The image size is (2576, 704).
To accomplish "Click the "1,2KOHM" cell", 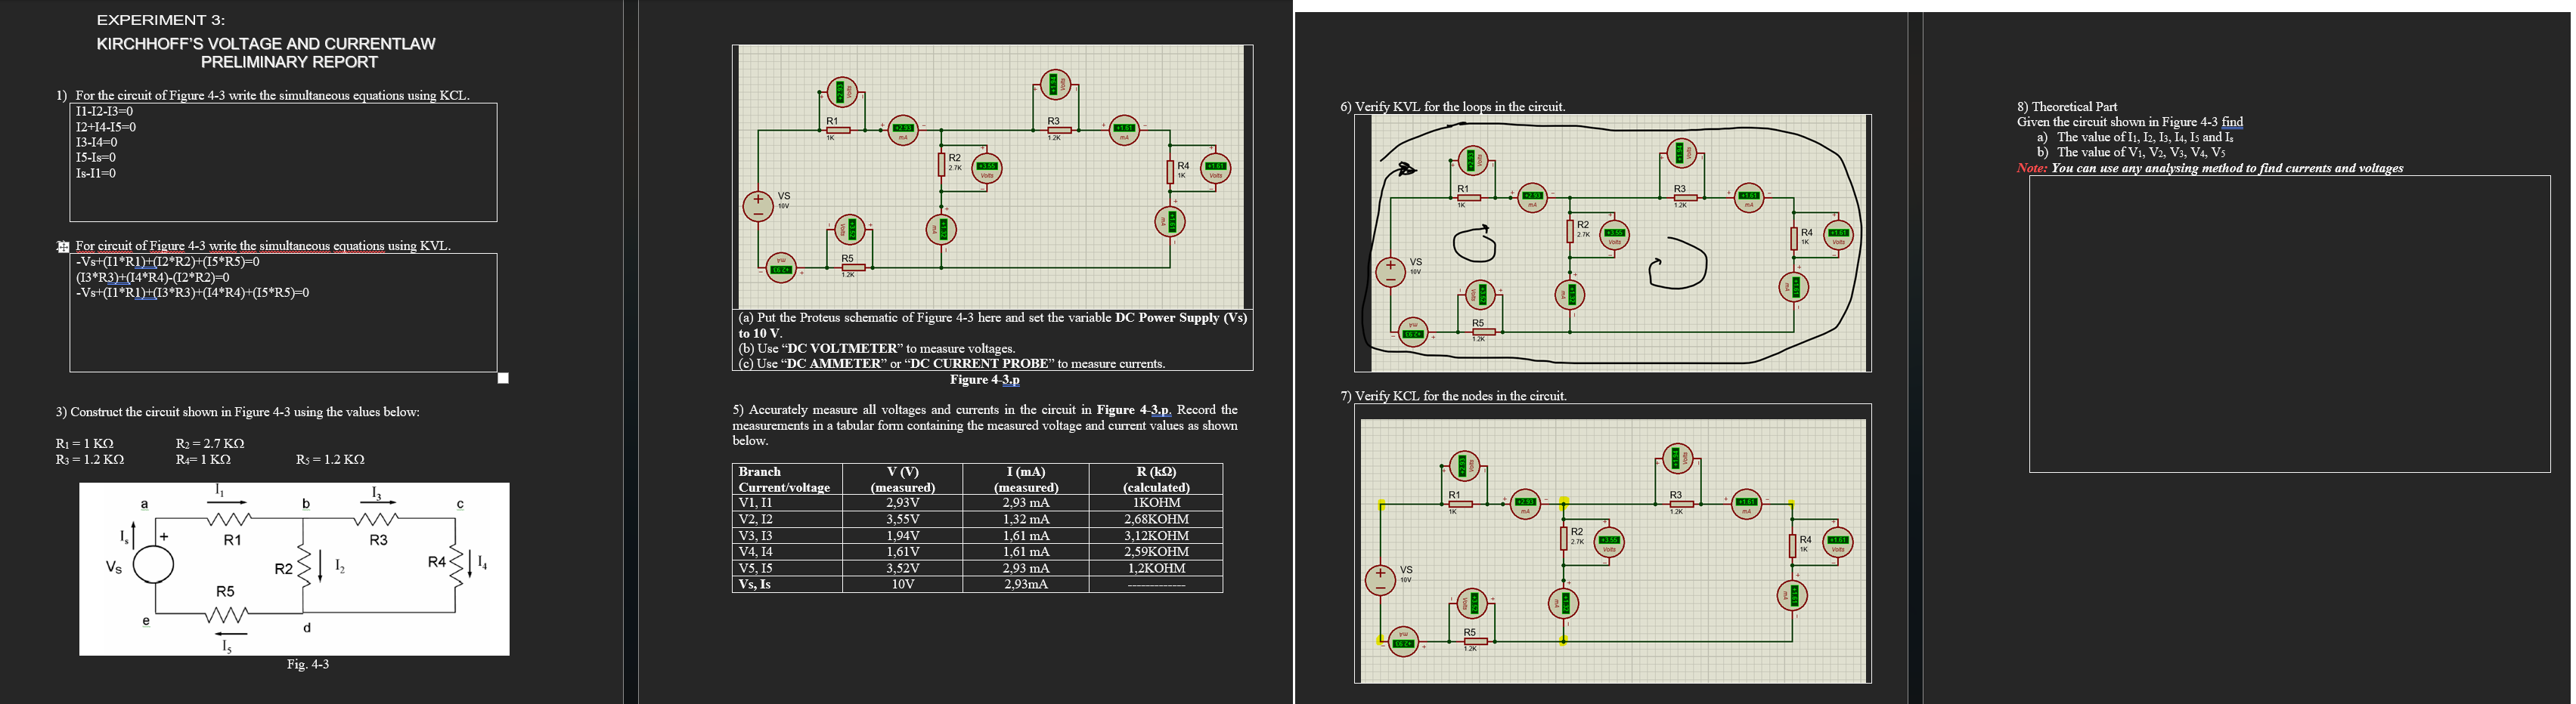I will point(1156,568).
